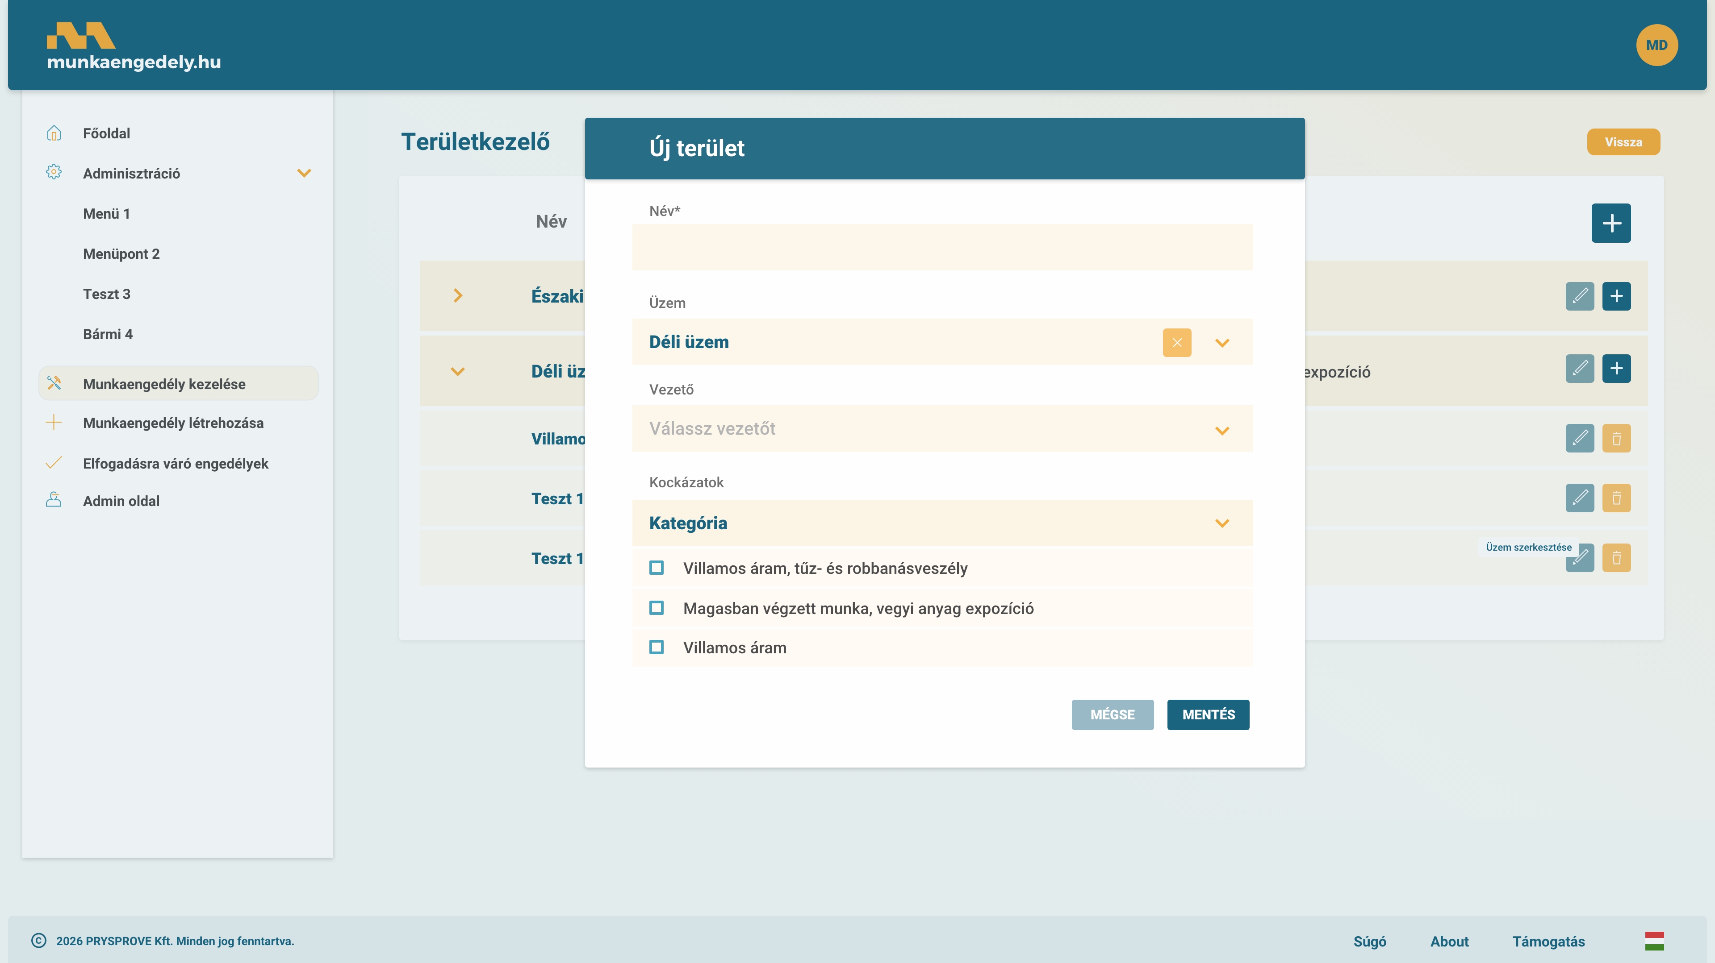Clear the Déli üzem selection with X
The height and width of the screenshot is (963, 1715).
click(1176, 343)
